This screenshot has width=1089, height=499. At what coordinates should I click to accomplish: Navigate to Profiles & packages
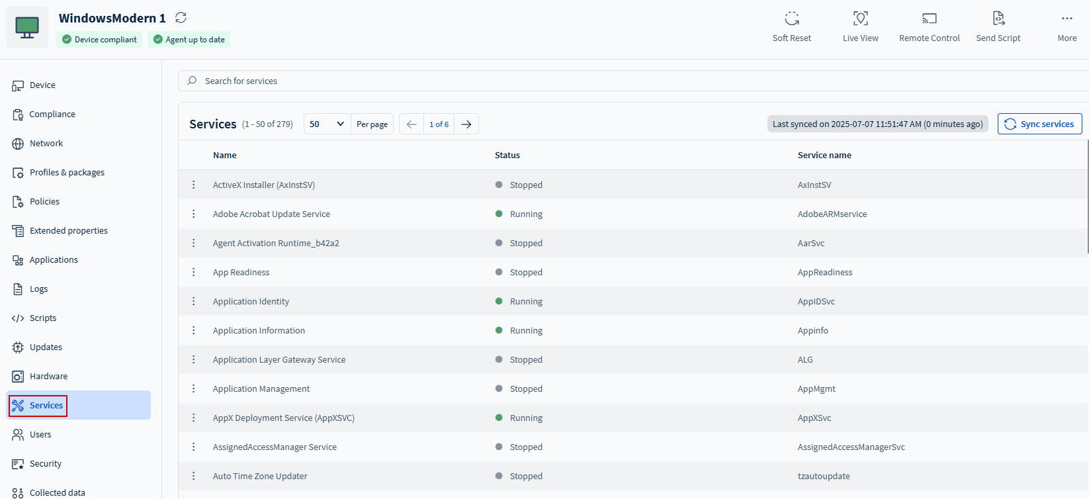pyautogui.click(x=67, y=173)
